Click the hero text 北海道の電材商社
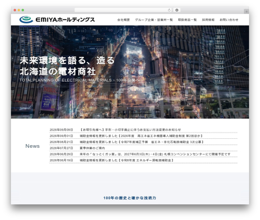Screen dimensions: 260x220 click(58, 71)
